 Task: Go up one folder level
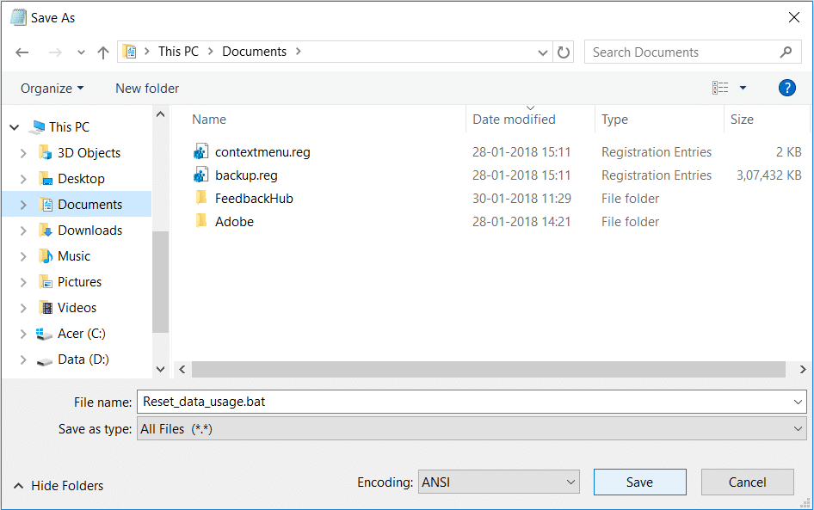tap(103, 52)
